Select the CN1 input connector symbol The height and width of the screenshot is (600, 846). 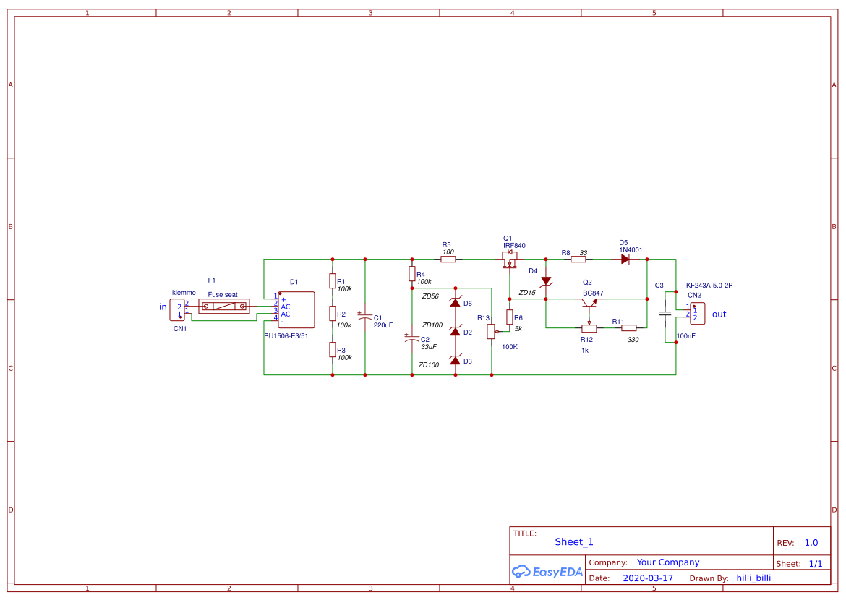click(x=177, y=310)
